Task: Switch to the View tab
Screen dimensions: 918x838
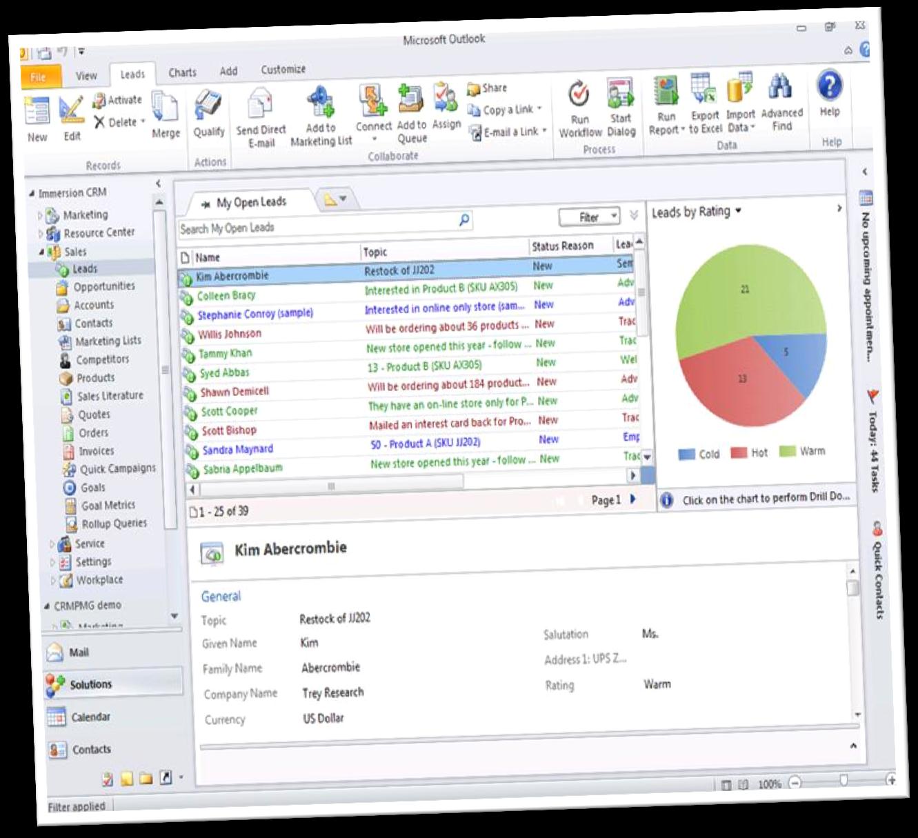Action: tap(86, 76)
